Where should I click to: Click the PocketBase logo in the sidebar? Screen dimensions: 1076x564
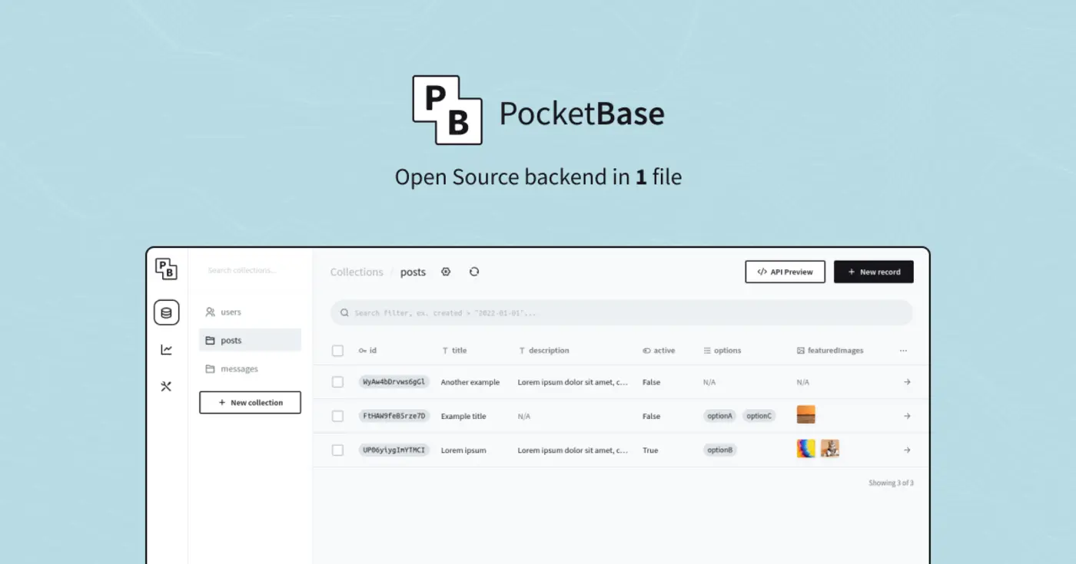[166, 269]
